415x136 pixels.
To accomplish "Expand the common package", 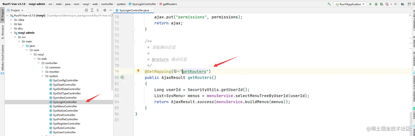I will 43,67.
